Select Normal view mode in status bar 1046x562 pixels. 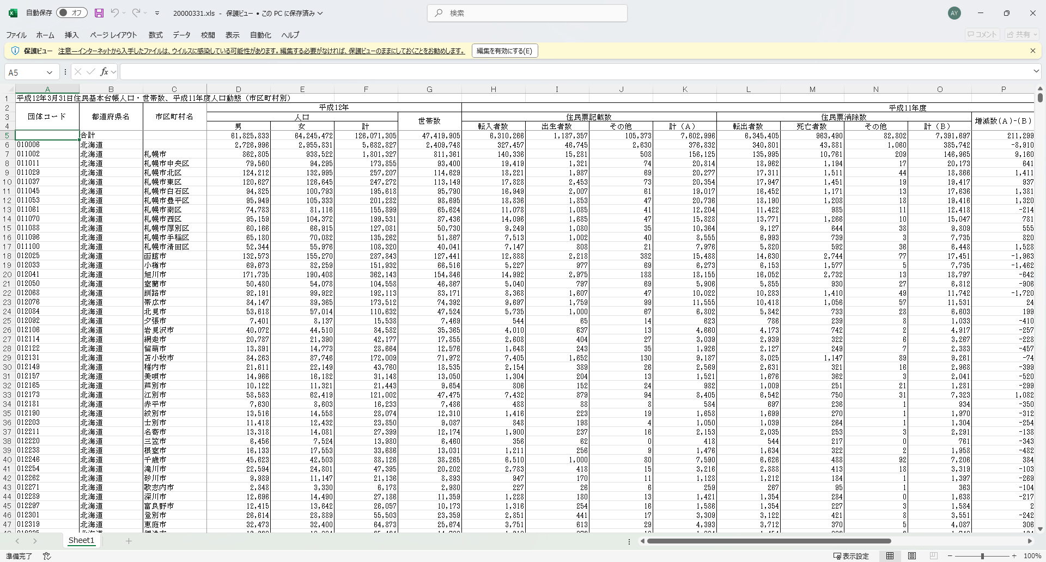click(x=890, y=556)
